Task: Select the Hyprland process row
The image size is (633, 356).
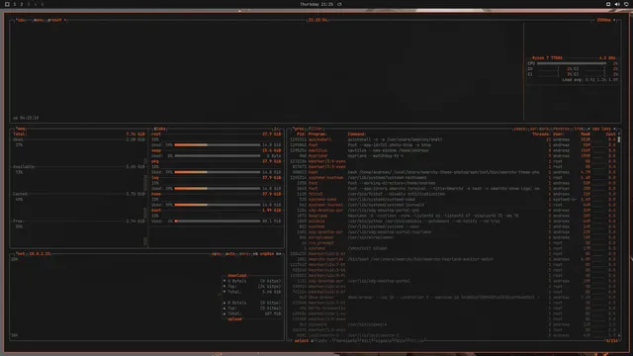Action: point(453,156)
